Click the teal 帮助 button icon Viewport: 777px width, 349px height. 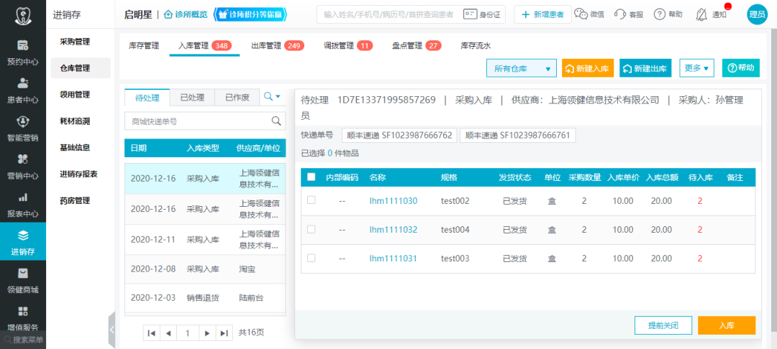point(732,68)
